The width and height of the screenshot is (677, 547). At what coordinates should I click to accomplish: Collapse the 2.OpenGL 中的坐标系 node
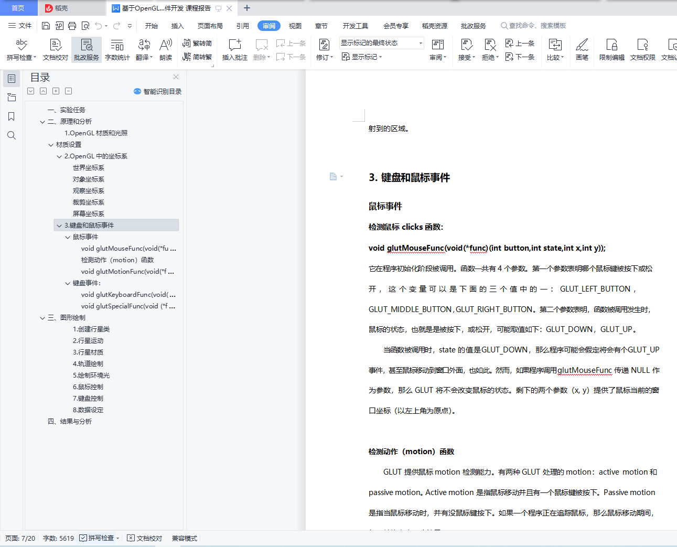pos(59,156)
